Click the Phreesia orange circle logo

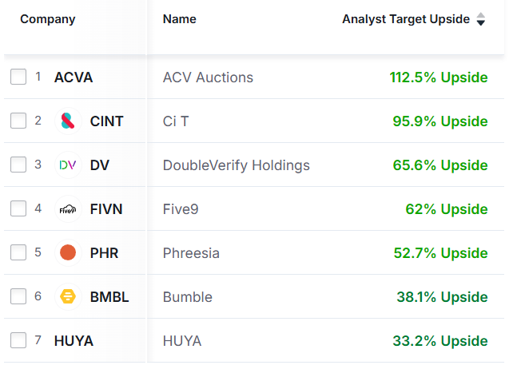(x=69, y=253)
